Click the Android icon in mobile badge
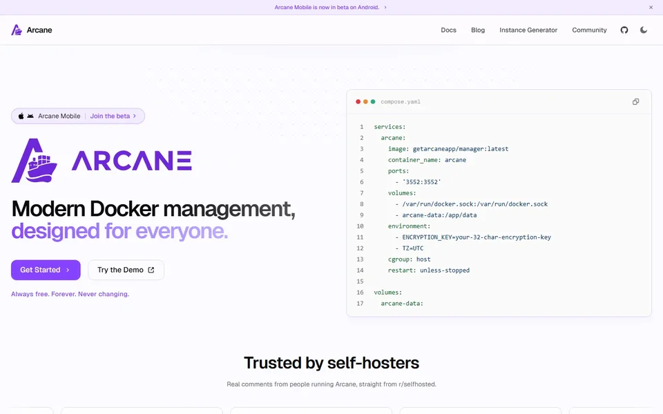The height and width of the screenshot is (414, 663). click(x=30, y=116)
